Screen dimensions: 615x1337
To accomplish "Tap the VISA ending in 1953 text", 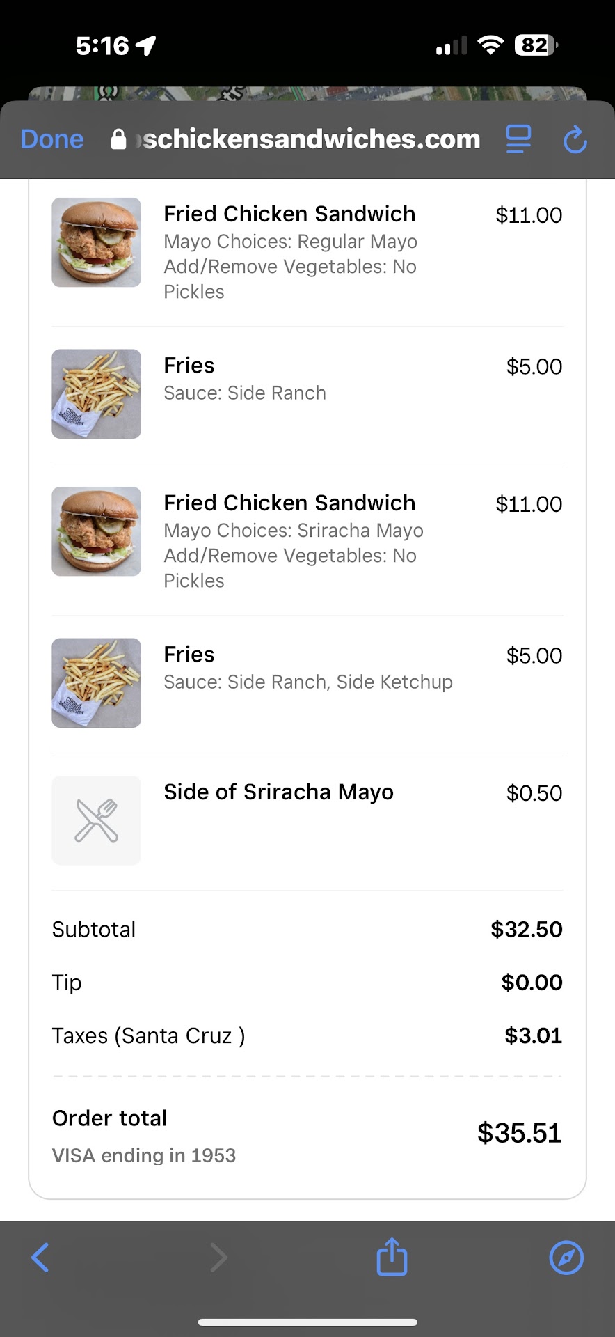I will point(144,1155).
